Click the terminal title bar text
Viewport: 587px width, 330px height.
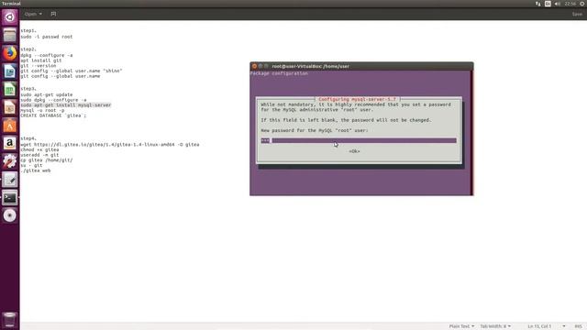(310, 66)
